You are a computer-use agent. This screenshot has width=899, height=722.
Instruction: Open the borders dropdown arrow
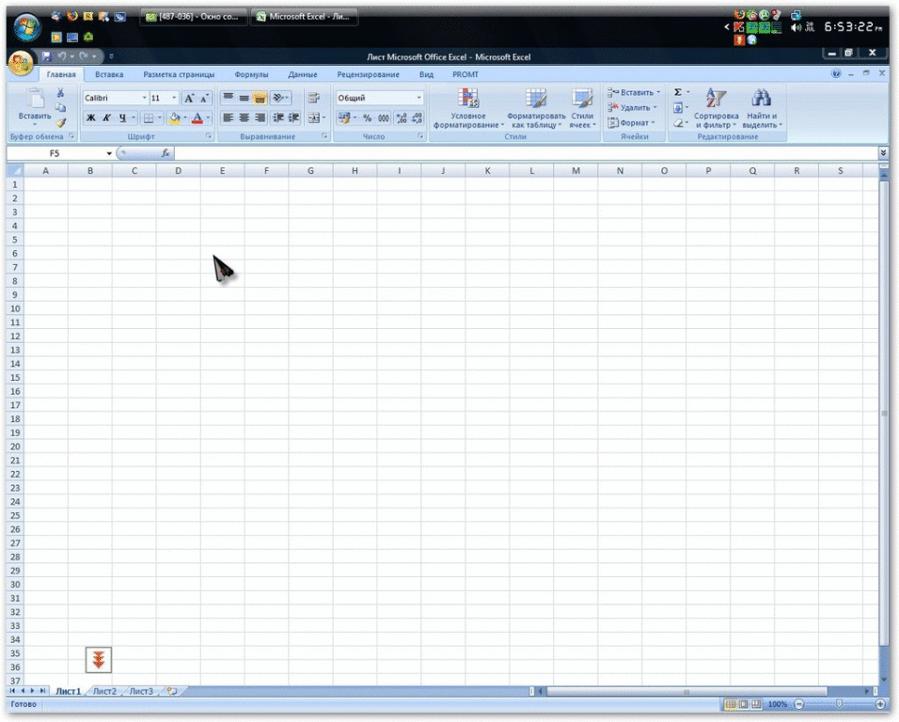(159, 118)
